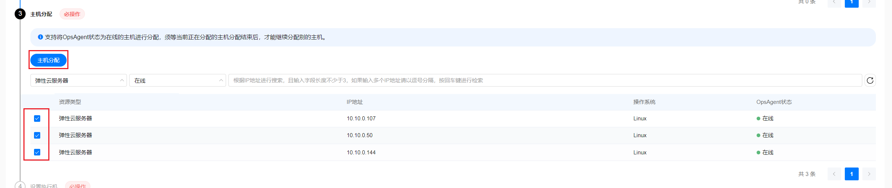Open the 弹性云服务器 resource type dropdown
Screen dimensions: 892x188
78,80
